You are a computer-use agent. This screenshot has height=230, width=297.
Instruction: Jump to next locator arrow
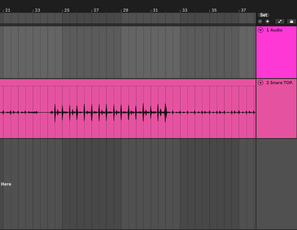pyautogui.click(x=267, y=22)
